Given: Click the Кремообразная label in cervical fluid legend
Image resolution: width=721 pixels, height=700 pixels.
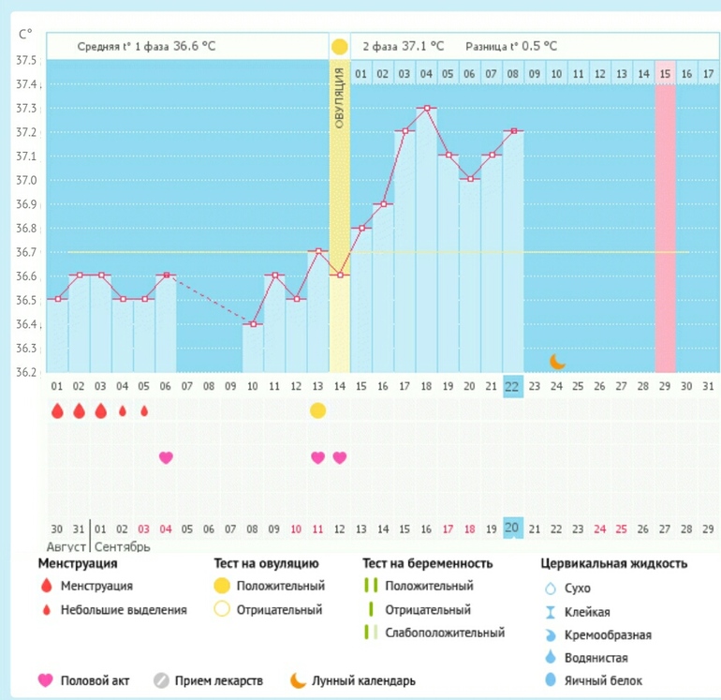Looking at the screenshot, I should point(608,634).
